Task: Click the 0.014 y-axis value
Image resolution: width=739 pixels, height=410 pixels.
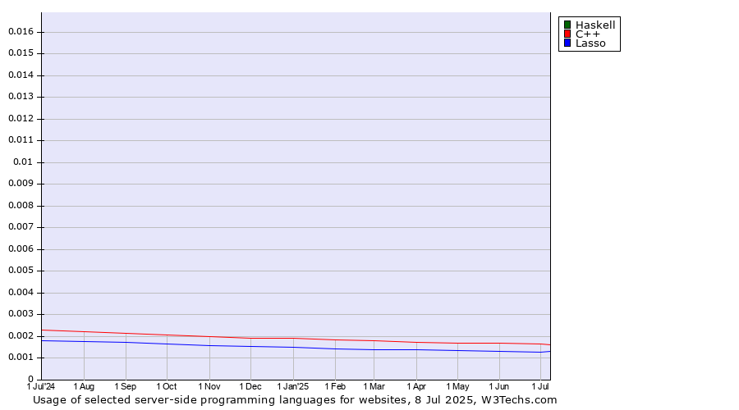Action: (x=21, y=75)
